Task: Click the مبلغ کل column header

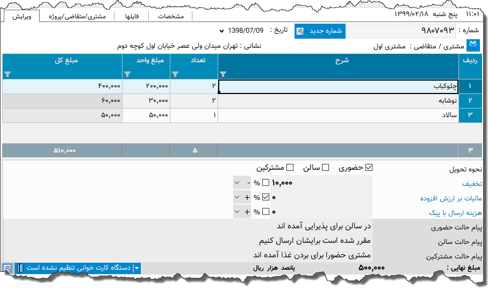Action: tap(62, 66)
